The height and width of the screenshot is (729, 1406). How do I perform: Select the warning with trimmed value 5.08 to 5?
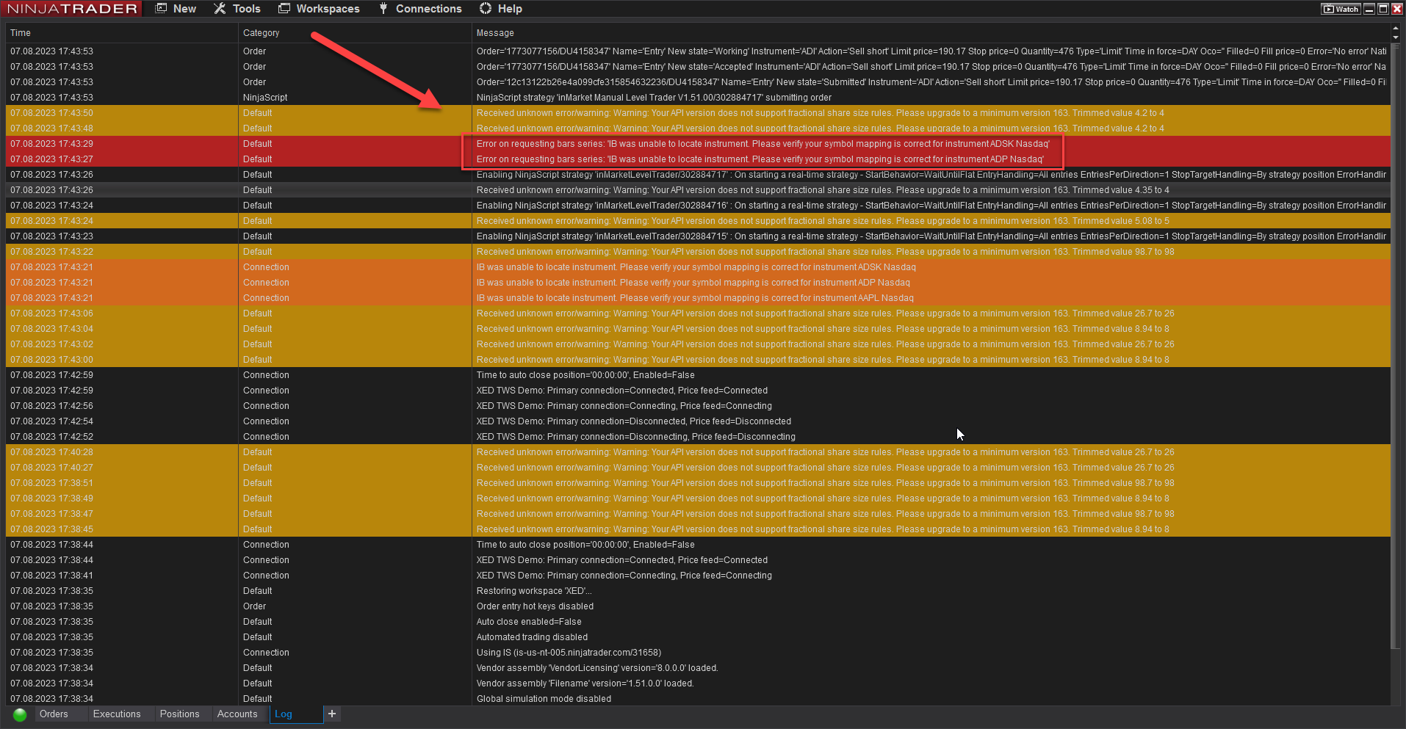pos(823,221)
